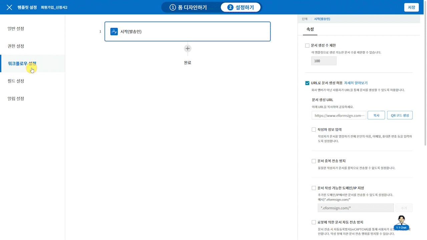This screenshot has height=240, width=427.
Task: Close template settings with X icon
Action: pyautogui.click(x=9, y=7)
